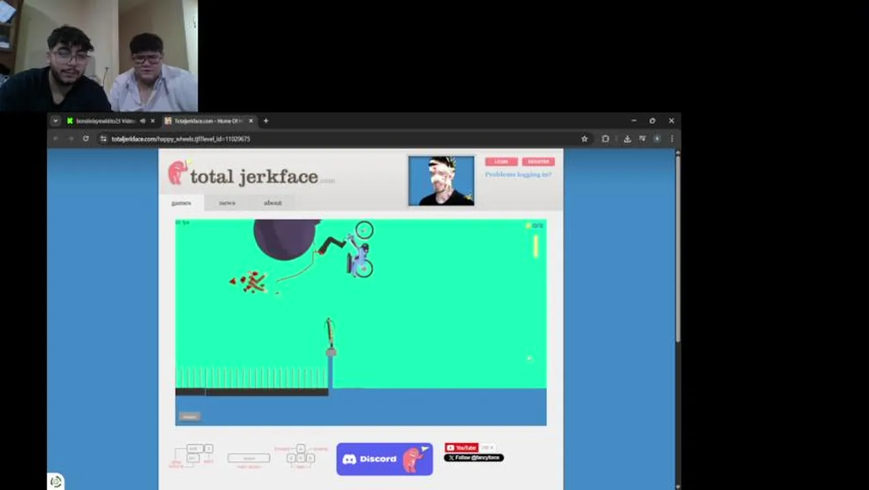
Task: Close the first browser tab
Action: [x=152, y=121]
